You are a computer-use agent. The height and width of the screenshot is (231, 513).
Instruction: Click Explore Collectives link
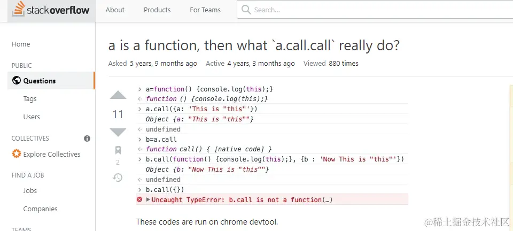(52, 154)
